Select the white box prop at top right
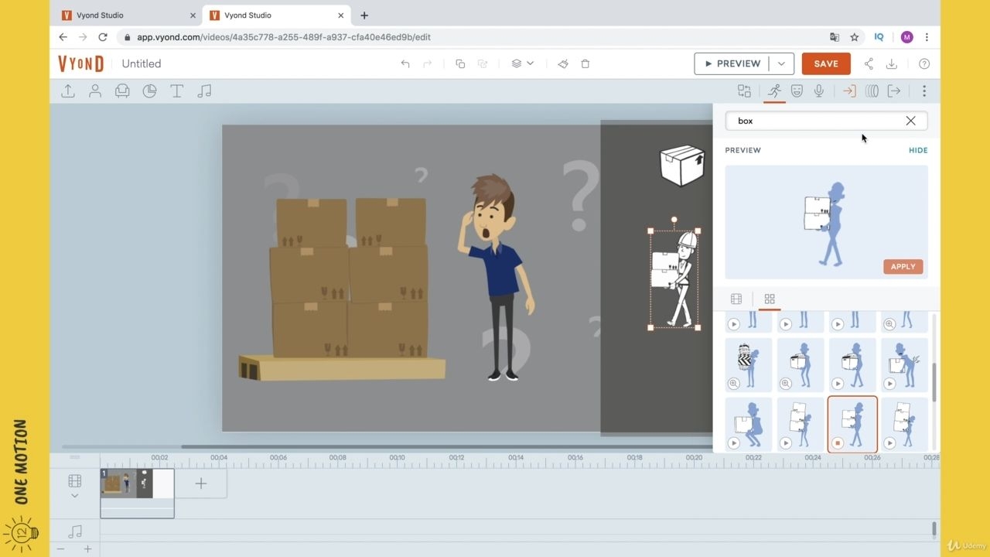The image size is (990, 557). pos(682,166)
